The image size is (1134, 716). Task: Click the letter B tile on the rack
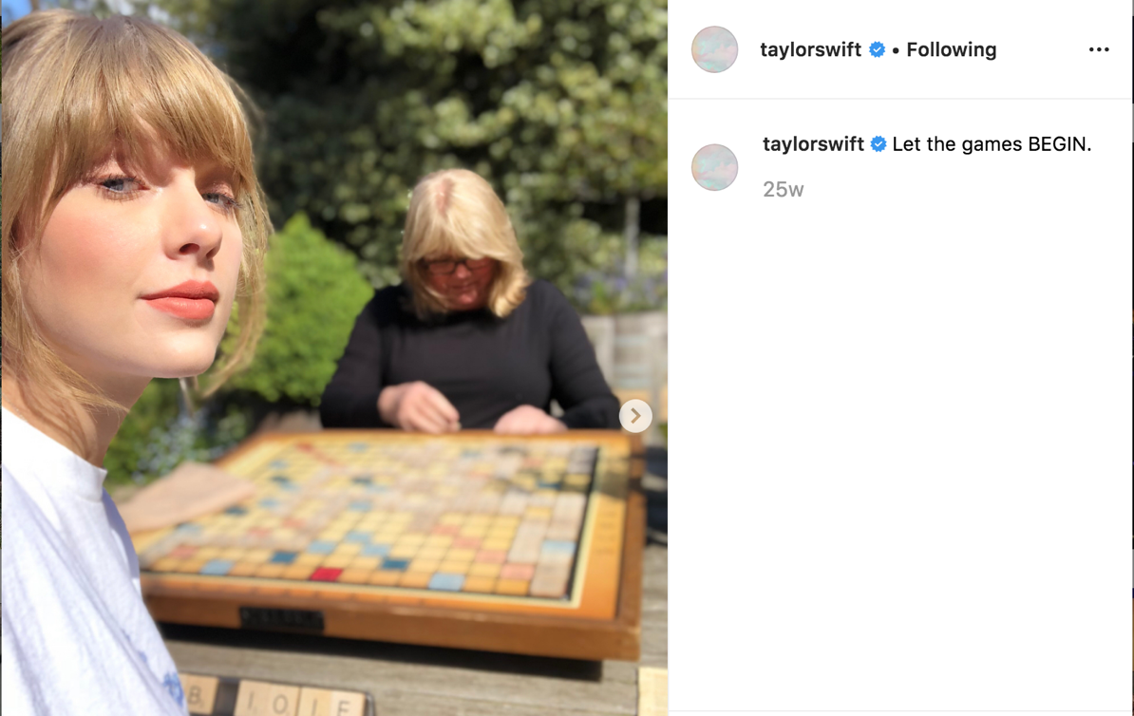(x=197, y=695)
